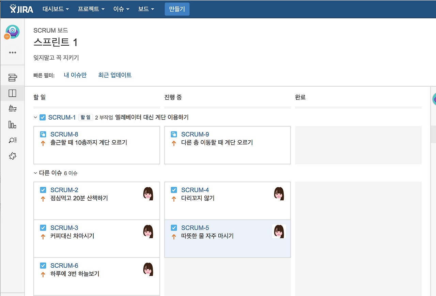The image size is (436, 296).
Task: Click the subtask type icon on SCRUM-9
Action: coord(174,134)
